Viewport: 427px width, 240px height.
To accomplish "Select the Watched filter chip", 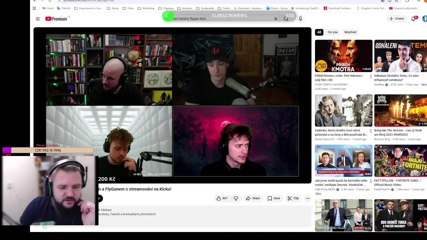I will [x=350, y=32].
